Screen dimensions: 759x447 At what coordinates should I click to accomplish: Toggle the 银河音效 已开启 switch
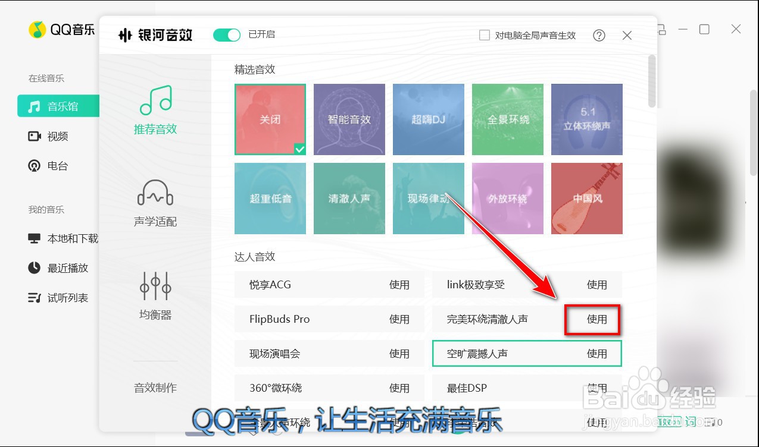226,35
